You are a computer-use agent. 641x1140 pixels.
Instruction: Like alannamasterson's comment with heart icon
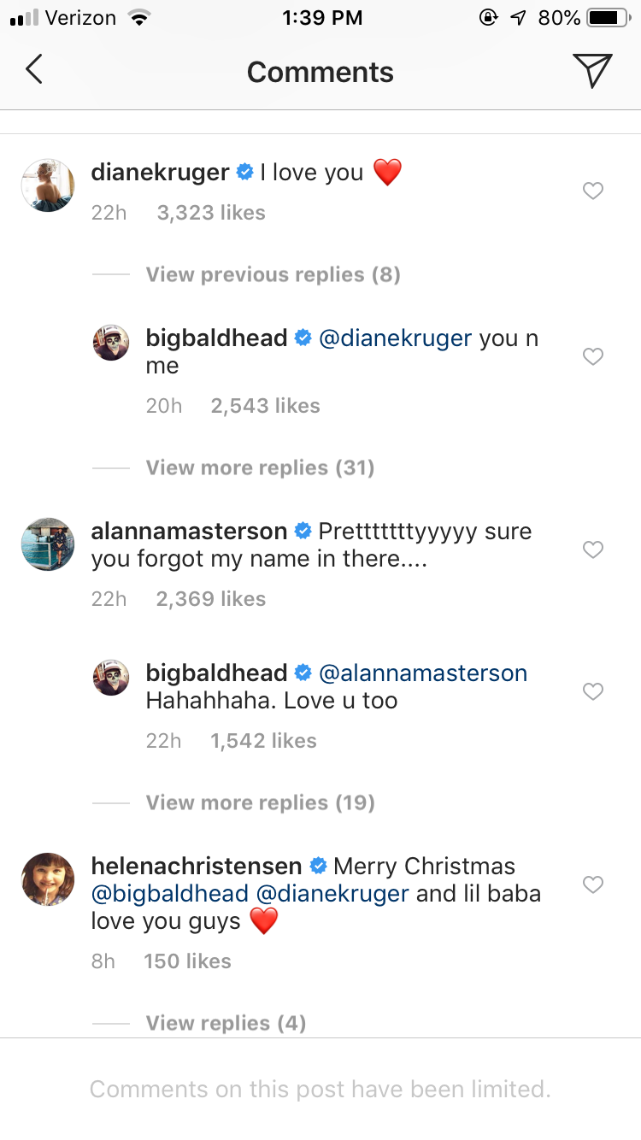(x=592, y=550)
